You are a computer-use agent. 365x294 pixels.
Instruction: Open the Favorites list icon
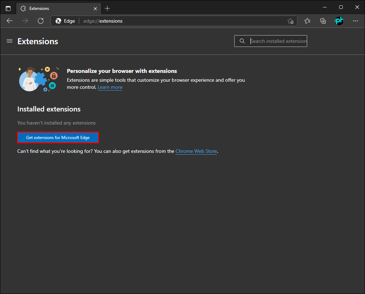pos(307,21)
